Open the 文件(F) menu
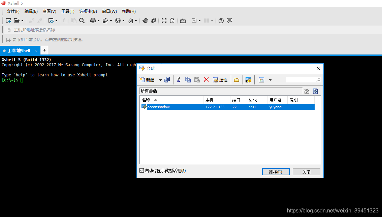Screen dimensions: 382x217 point(13,11)
